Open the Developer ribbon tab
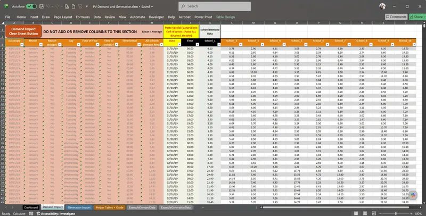The width and height of the screenshot is (426, 216). click(x=156, y=17)
